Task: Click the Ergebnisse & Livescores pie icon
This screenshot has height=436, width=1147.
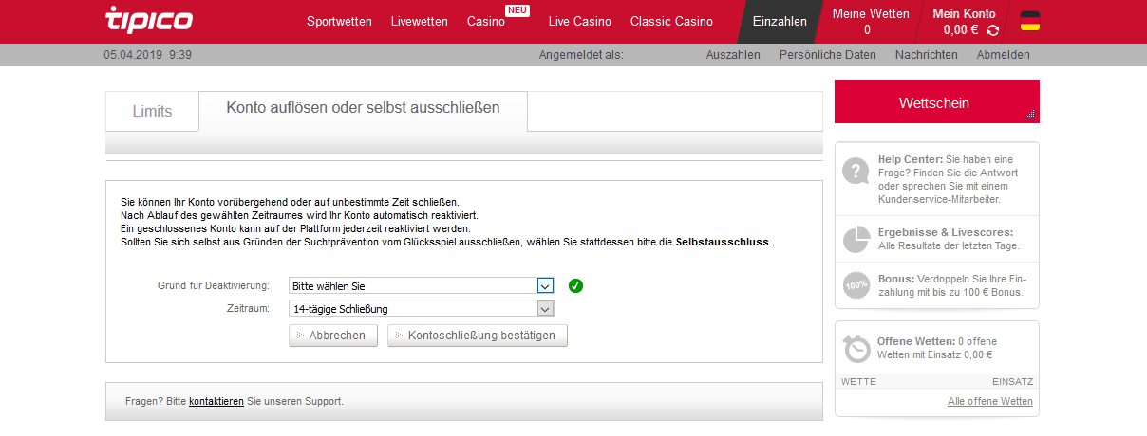Action: click(856, 238)
